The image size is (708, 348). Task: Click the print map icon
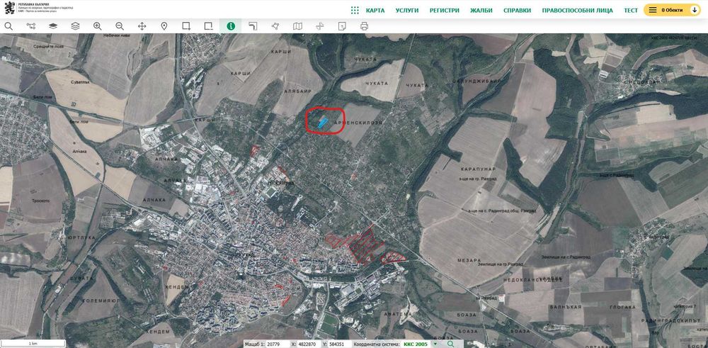[364, 26]
